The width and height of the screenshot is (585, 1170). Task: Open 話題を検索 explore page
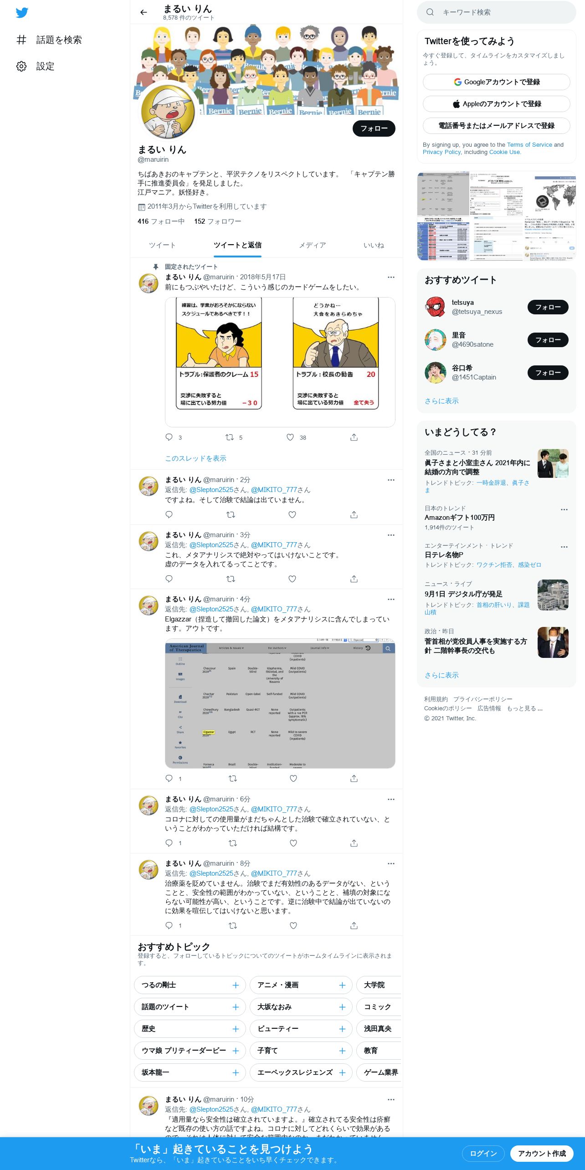point(49,40)
